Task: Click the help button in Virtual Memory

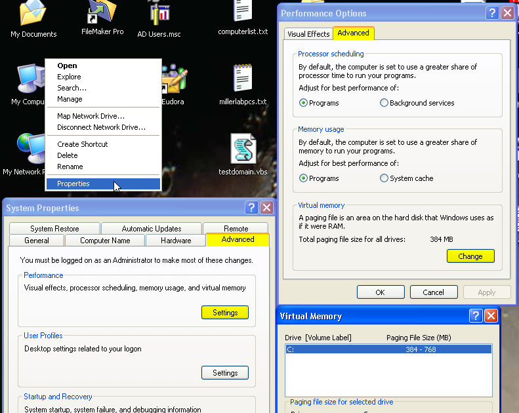Action: [476, 316]
